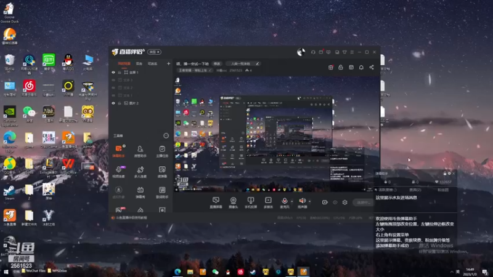Open the 房管助手 tool
The height and width of the screenshot is (277, 493).
point(141,151)
